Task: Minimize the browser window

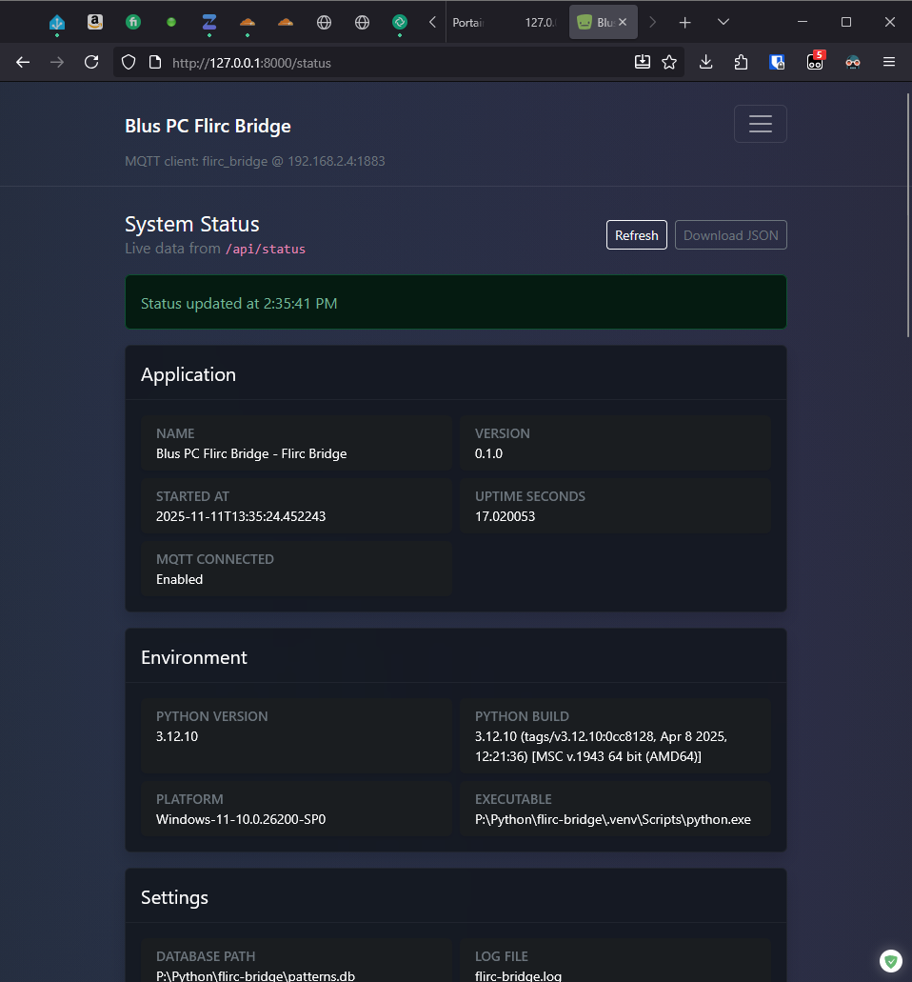Action: pyautogui.click(x=803, y=22)
